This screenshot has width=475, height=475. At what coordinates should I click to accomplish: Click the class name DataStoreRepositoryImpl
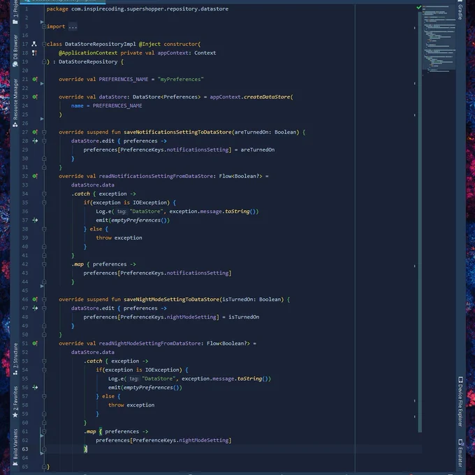click(101, 44)
